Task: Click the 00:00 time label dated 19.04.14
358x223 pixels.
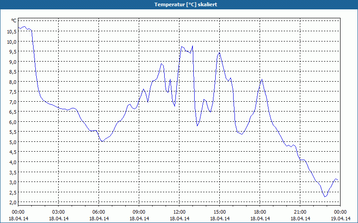Action: tap(340, 212)
